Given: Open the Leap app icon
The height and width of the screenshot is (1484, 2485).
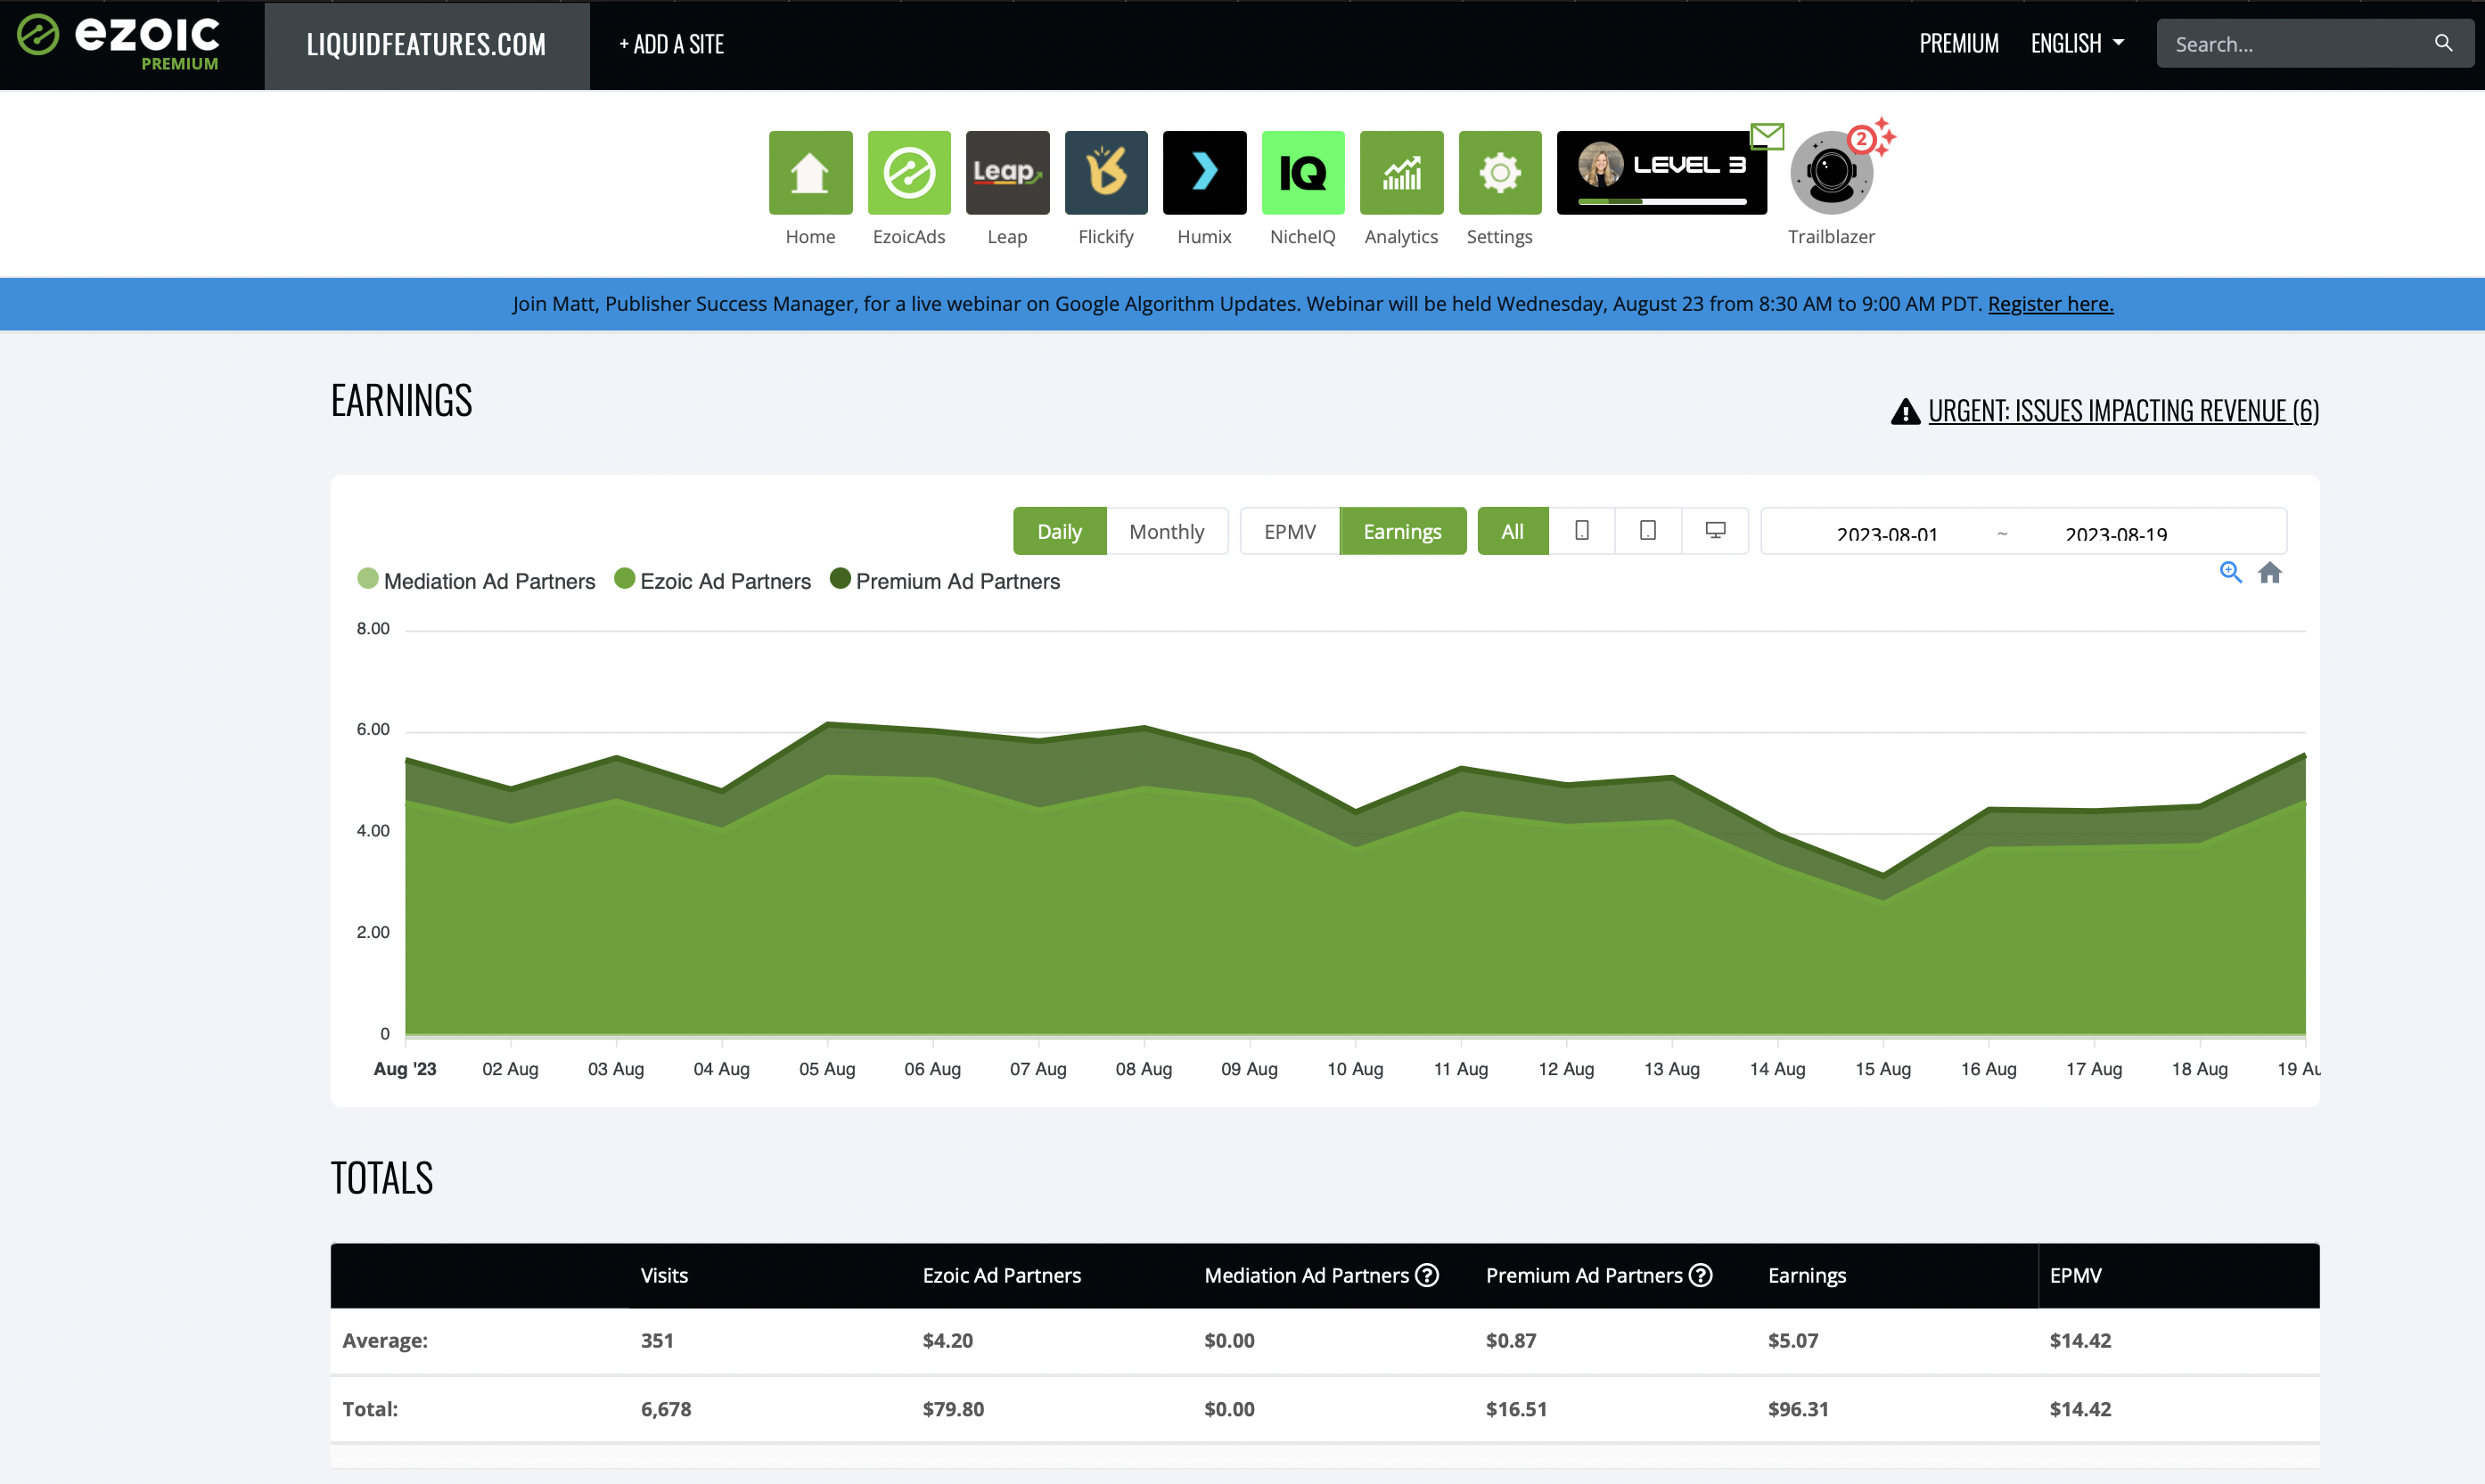Looking at the screenshot, I should point(1007,172).
